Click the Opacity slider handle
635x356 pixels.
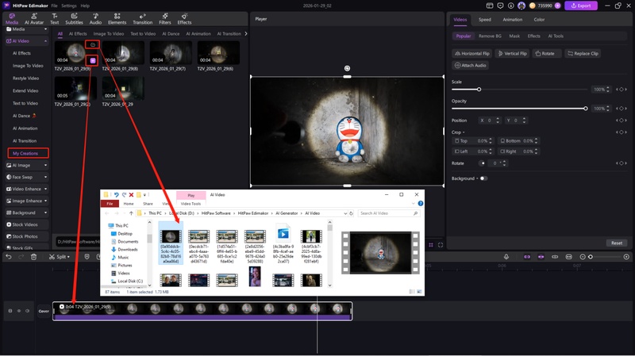[586, 109]
